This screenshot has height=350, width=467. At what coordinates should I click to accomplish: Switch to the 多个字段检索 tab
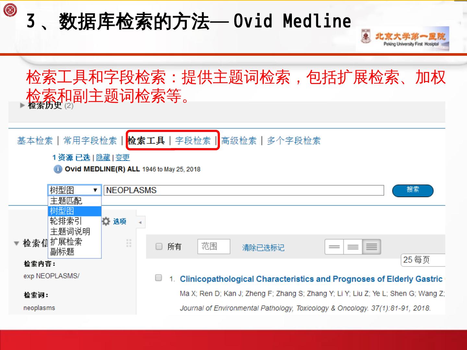pos(294,141)
